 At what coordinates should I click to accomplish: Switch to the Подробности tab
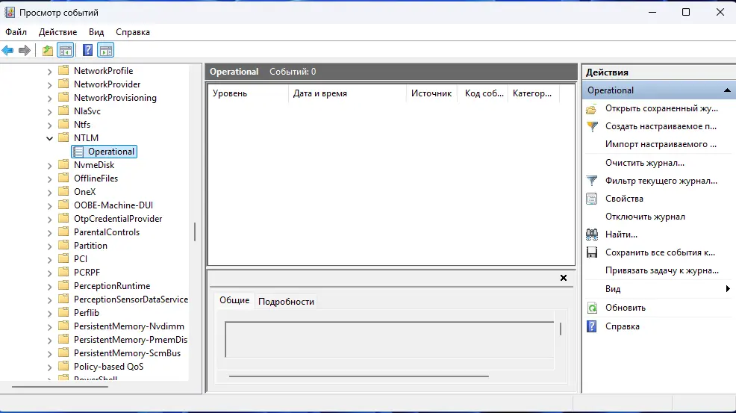click(286, 302)
